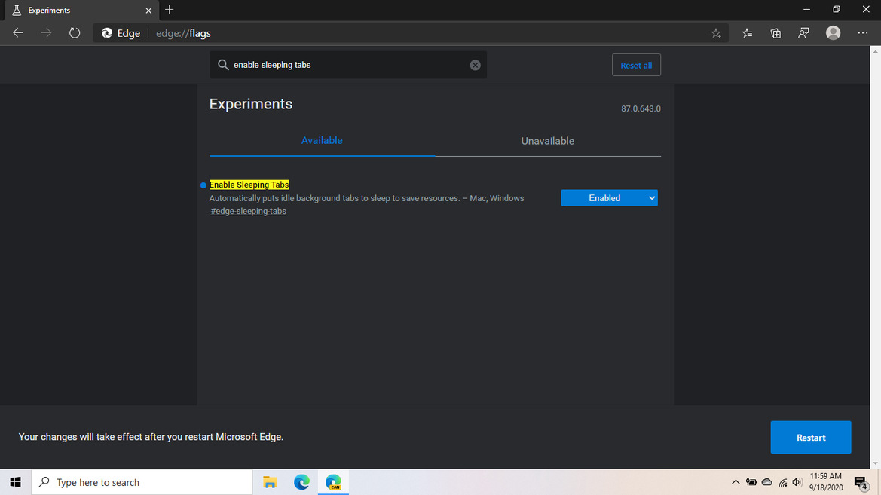Open the OneDrive cloud tray icon
Viewport: 881px width, 495px height.
click(x=767, y=482)
